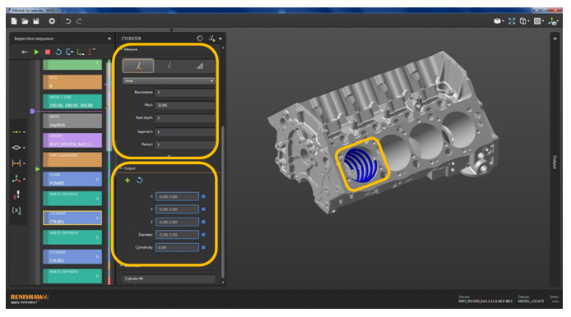Collapse the Inspection sequence panel
The height and width of the screenshot is (317, 571).
click(109, 38)
